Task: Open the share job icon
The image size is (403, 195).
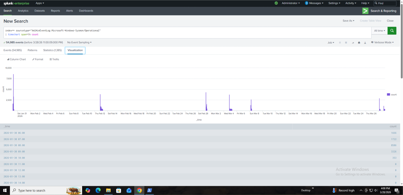Action: point(353,42)
